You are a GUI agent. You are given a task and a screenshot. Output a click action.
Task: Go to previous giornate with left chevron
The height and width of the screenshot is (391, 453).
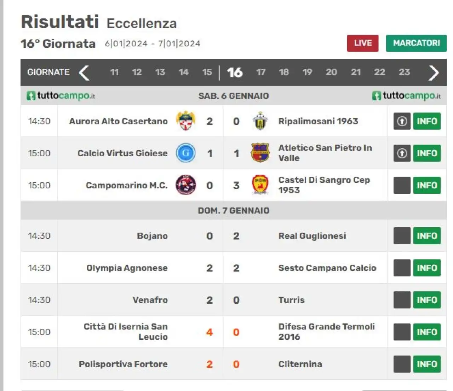point(84,72)
